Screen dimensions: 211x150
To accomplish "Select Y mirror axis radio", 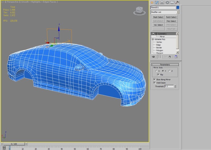I will click(x=163, y=71).
